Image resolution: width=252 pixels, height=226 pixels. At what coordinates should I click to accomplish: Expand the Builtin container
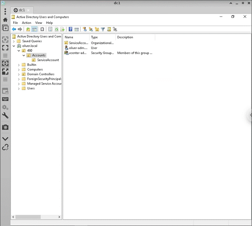(x=19, y=65)
